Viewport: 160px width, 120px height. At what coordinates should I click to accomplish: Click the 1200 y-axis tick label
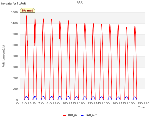(x=14, y=34)
